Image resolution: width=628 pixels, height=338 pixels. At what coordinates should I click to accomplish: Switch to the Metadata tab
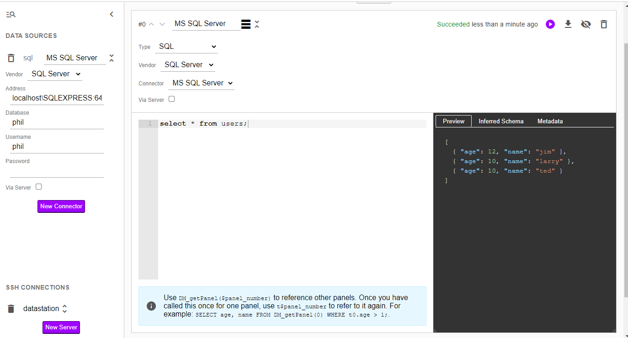(550, 121)
